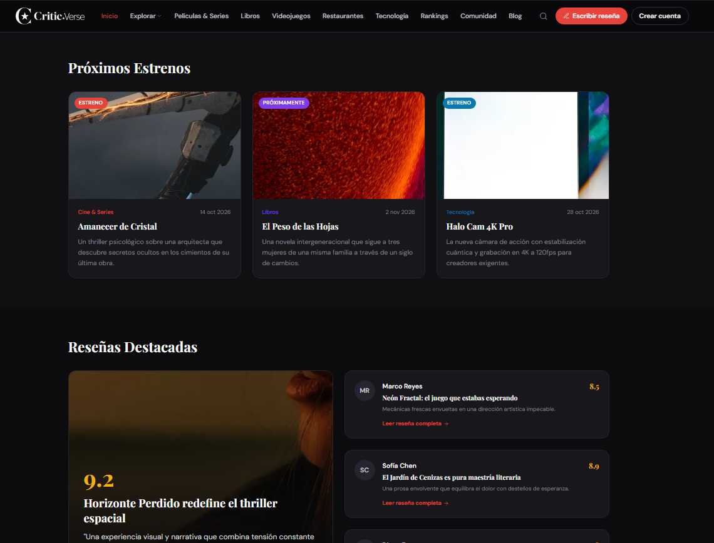The height and width of the screenshot is (543, 714).
Task: Open the El Peso de las Hojas title
Action: tap(300, 226)
